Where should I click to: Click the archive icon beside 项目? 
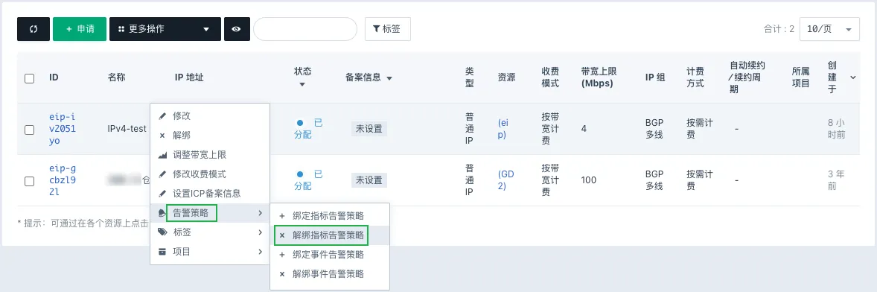coord(162,252)
